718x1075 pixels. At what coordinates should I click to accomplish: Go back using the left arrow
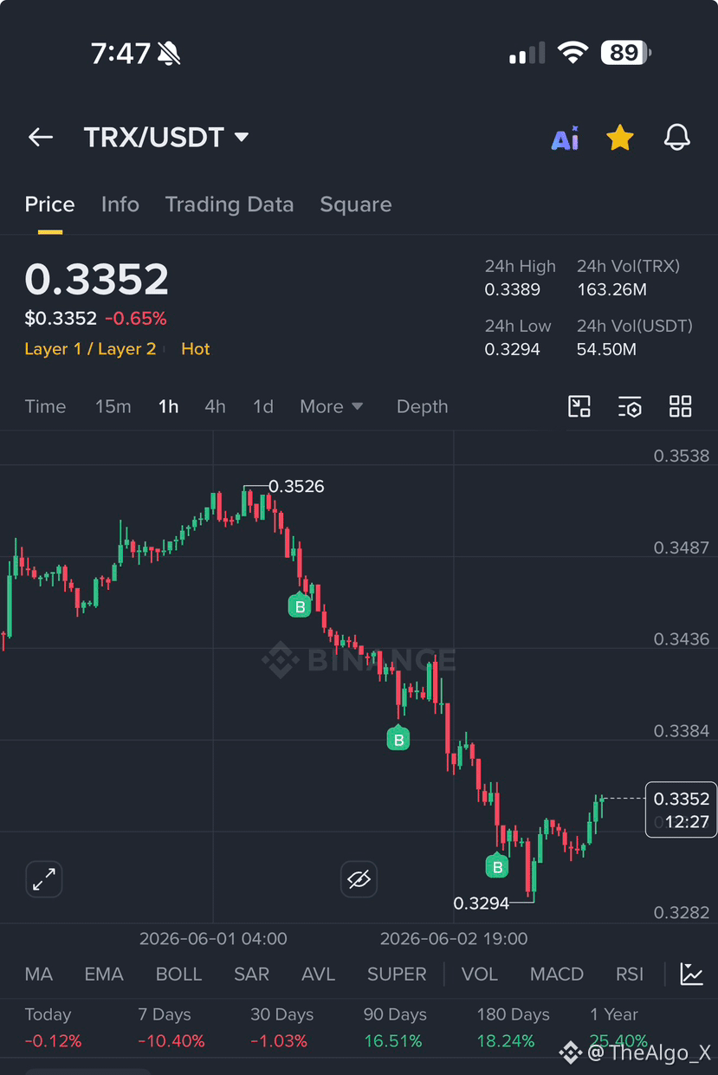tap(41, 137)
